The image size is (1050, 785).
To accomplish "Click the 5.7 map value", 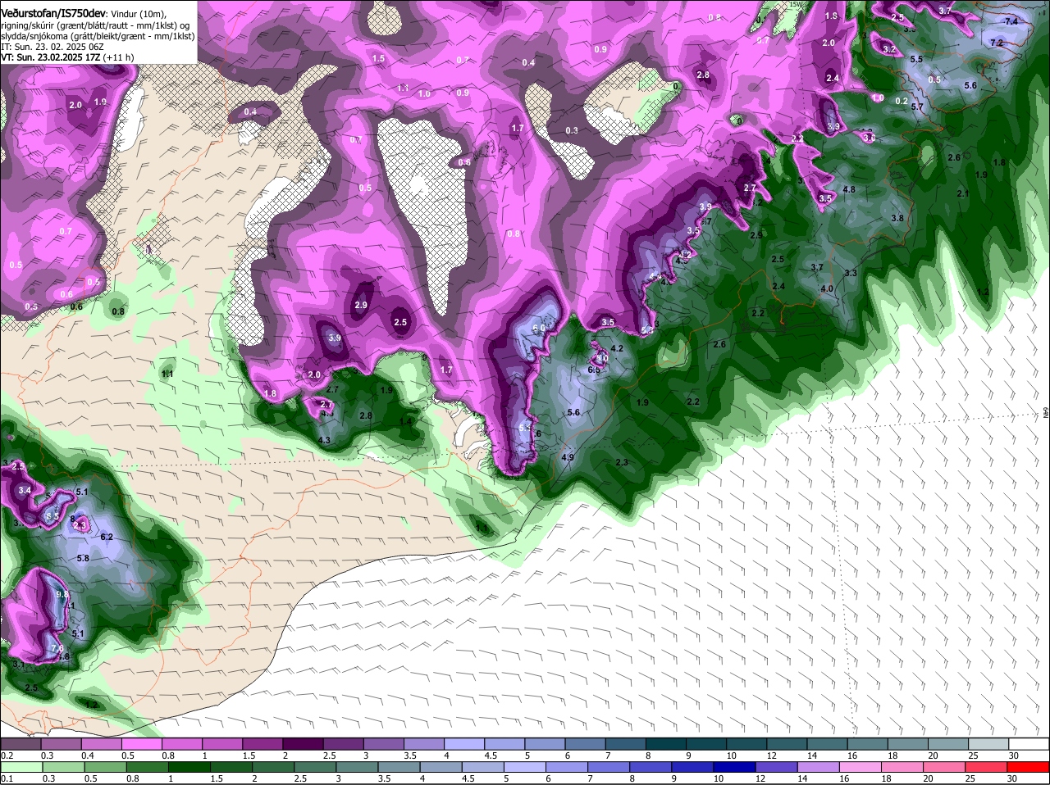I will click(918, 107).
